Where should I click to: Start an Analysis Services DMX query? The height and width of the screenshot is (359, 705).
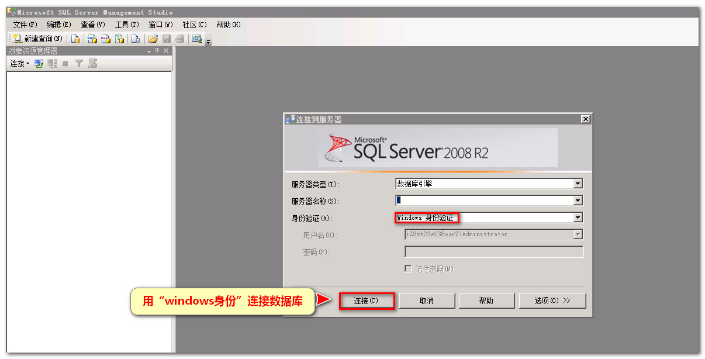pyautogui.click(x=106, y=39)
